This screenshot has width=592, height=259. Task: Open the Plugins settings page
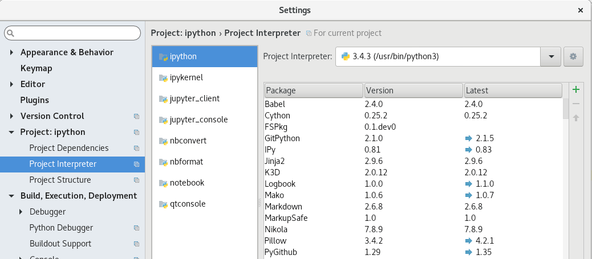point(34,100)
